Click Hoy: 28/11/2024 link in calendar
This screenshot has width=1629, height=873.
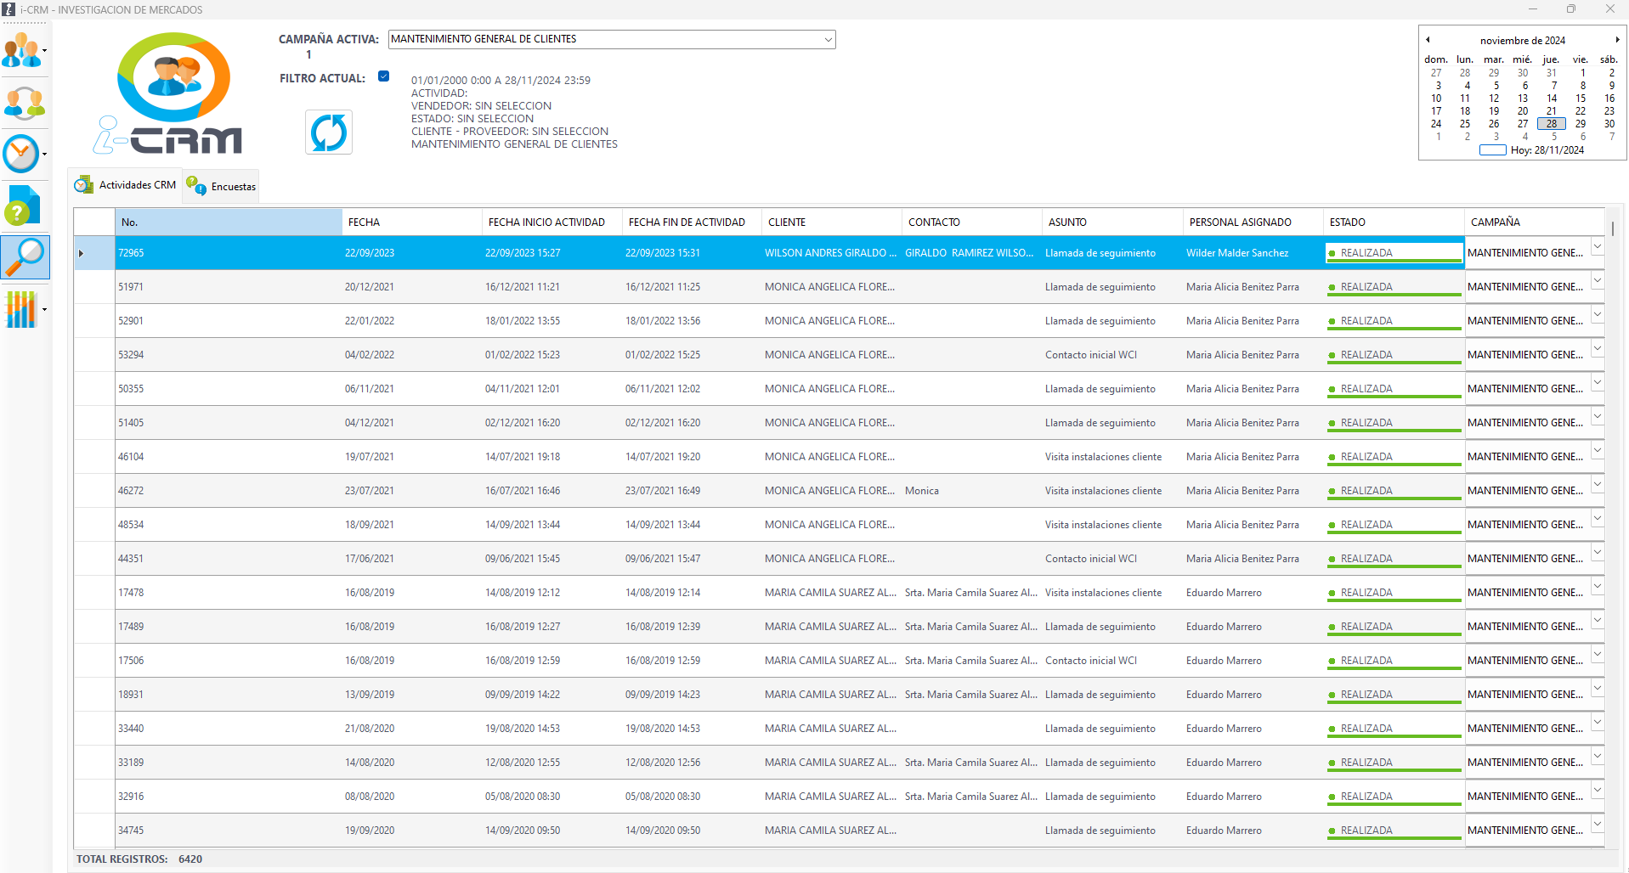click(x=1547, y=150)
